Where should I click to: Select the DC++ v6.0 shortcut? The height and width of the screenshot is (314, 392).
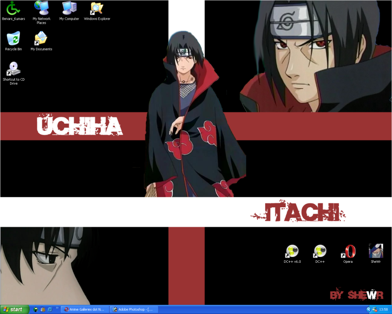(x=292, y=254)
